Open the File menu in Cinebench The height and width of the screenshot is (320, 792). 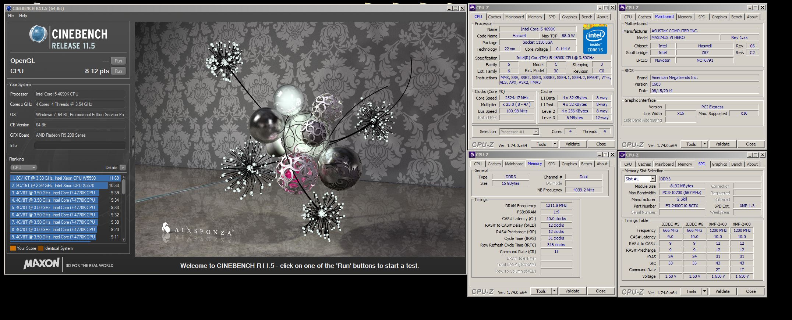coord(11,16)
